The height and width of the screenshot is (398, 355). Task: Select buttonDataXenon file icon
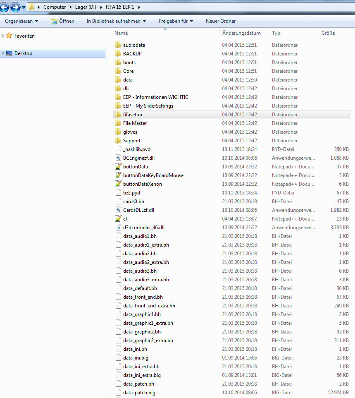click(x=118, y=184)
